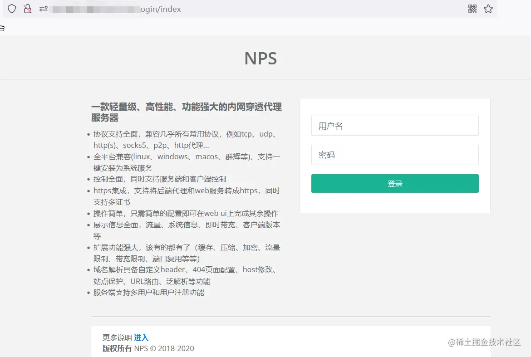
Task: Open the 进入 more info link
Action: coord(141,337)
